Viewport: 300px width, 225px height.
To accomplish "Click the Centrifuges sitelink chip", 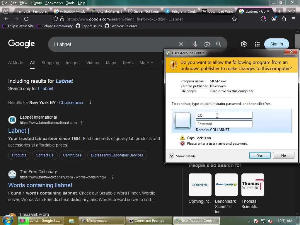I will pyautogui.click(x=72, y=155).
